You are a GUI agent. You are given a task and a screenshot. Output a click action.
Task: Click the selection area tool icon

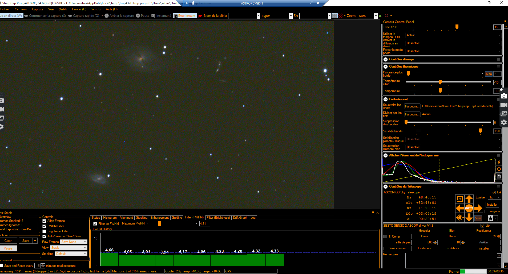click(335, 16)
